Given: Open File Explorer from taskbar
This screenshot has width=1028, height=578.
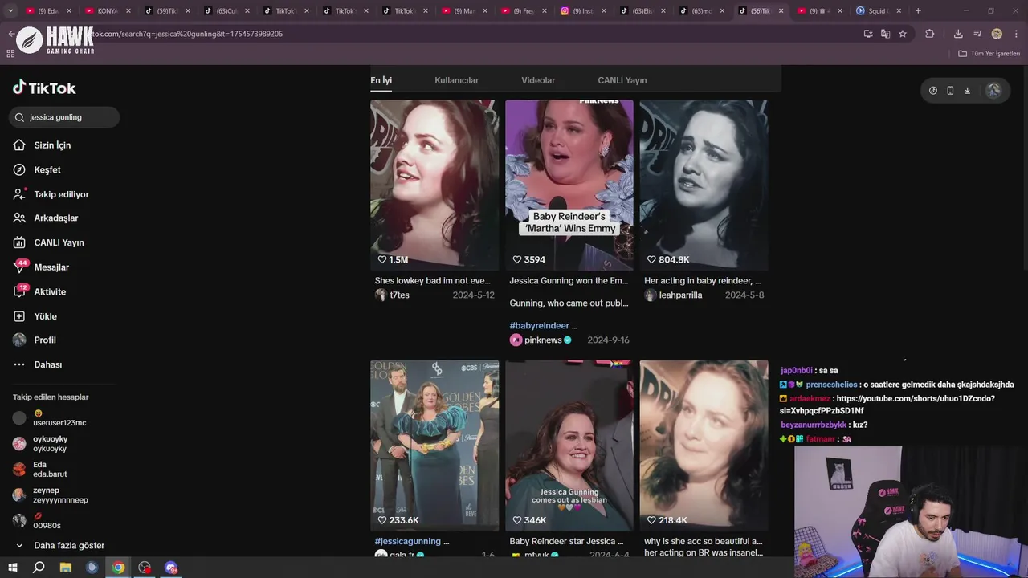Looking at the screenshot, I should pos(66,568).
